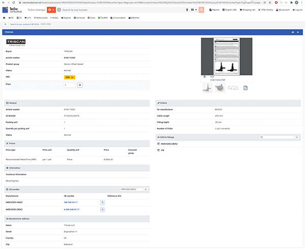This screenshot has height=250, width=305.
Task: Click the orange search magnifier button
Action: point(202,10)
